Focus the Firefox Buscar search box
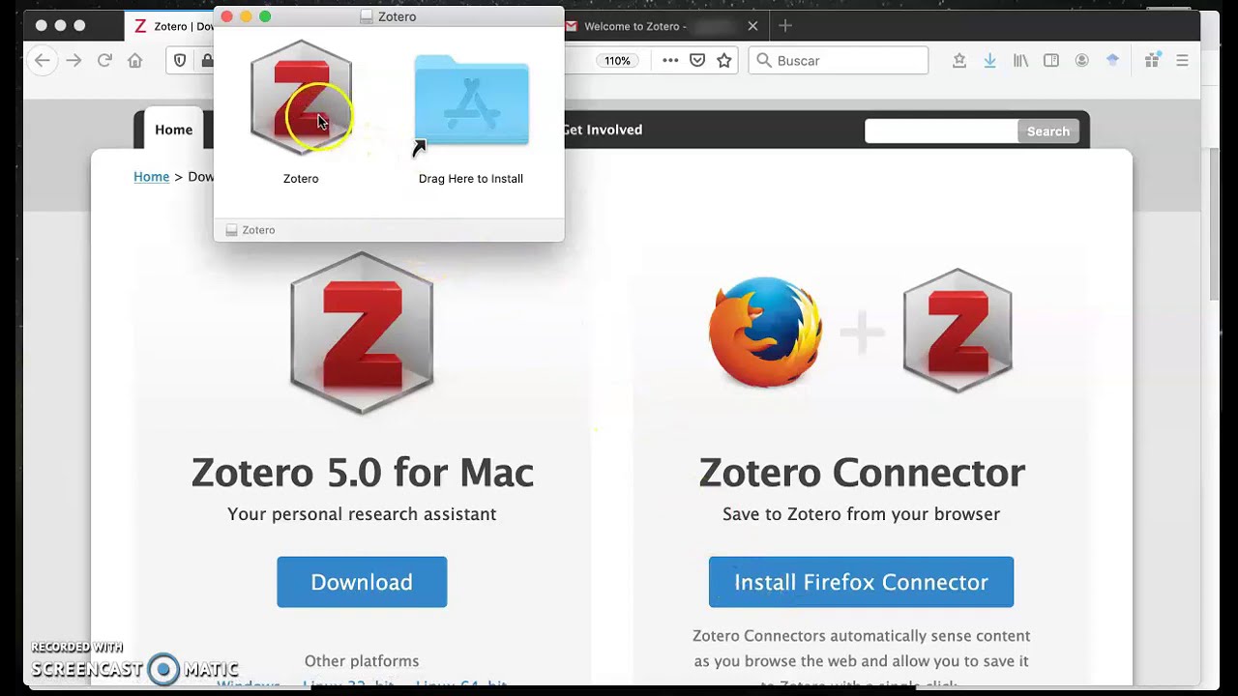Viewport: 1238px width, 696px height. tap(839, 61)
